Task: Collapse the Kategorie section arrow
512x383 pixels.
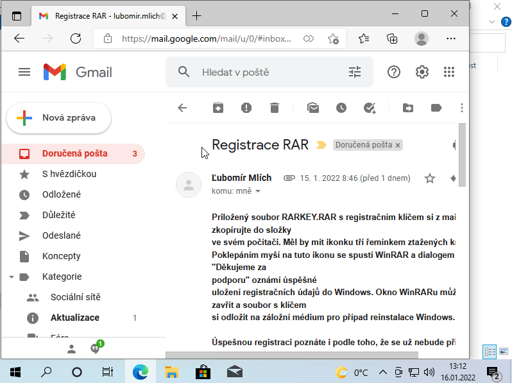Action: click(12, 277)
